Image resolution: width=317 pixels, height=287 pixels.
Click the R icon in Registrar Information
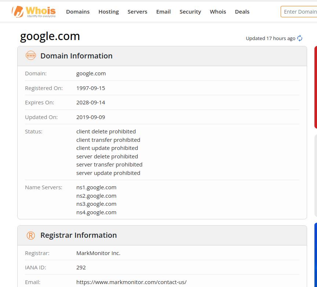31,235
